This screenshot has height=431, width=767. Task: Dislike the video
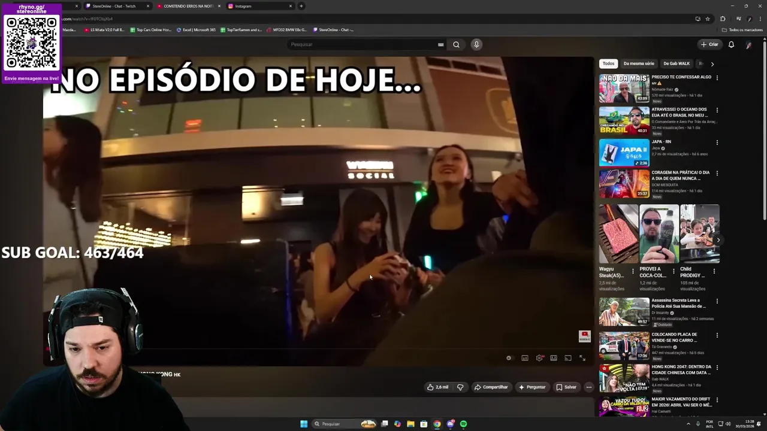tap(460, 387)
